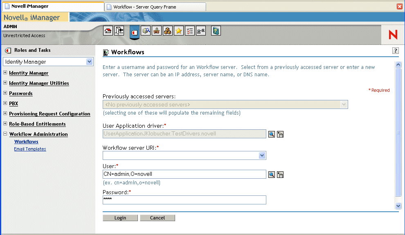Click the Preferences checklist icon

189,31
